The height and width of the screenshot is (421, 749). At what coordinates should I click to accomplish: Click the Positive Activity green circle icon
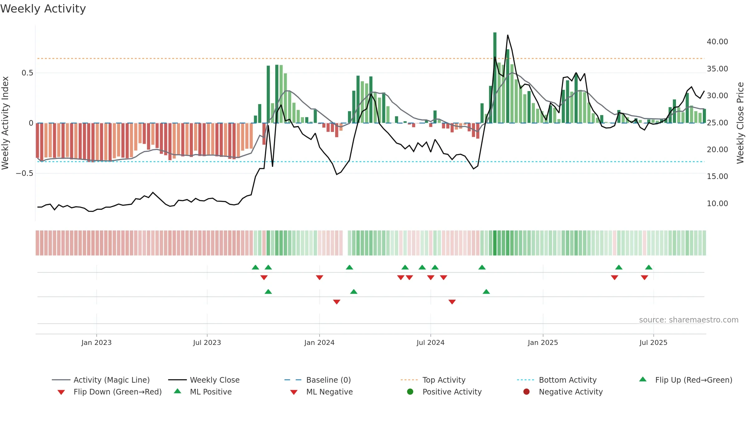[410, 392]
